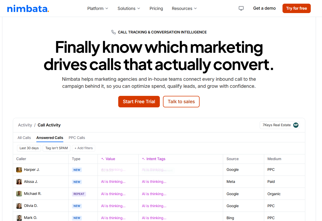Click the caller name Olivia D.

(31, 206)
